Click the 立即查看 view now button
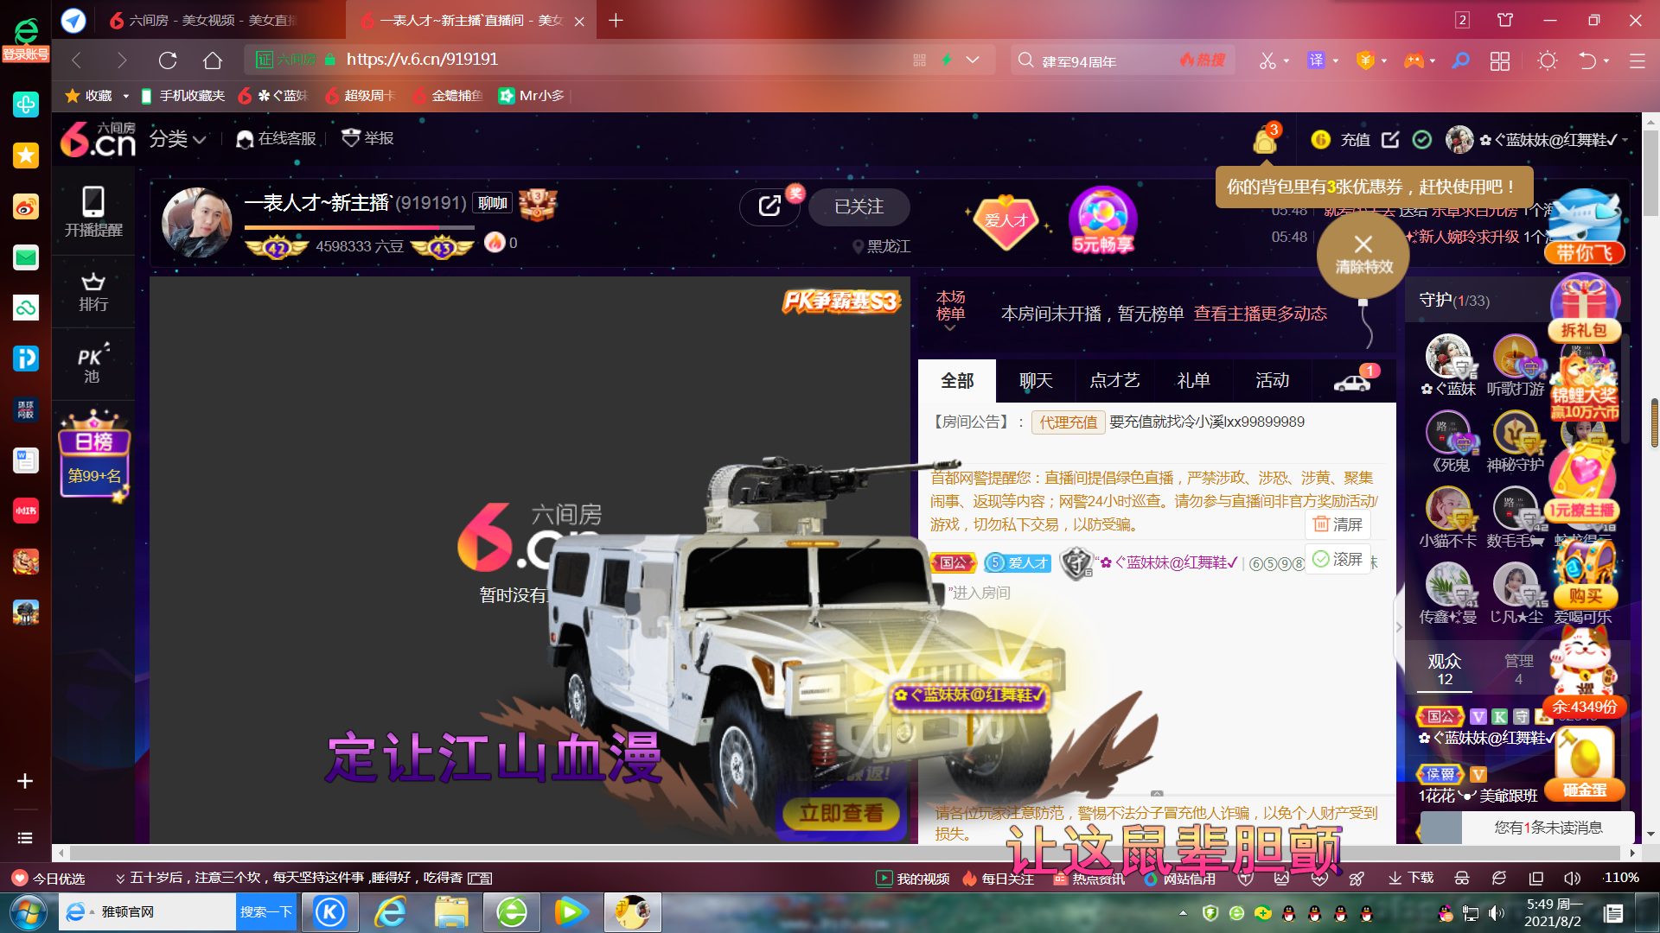Viewport: 1660px width, 933px height. click(x=840, y=813)
